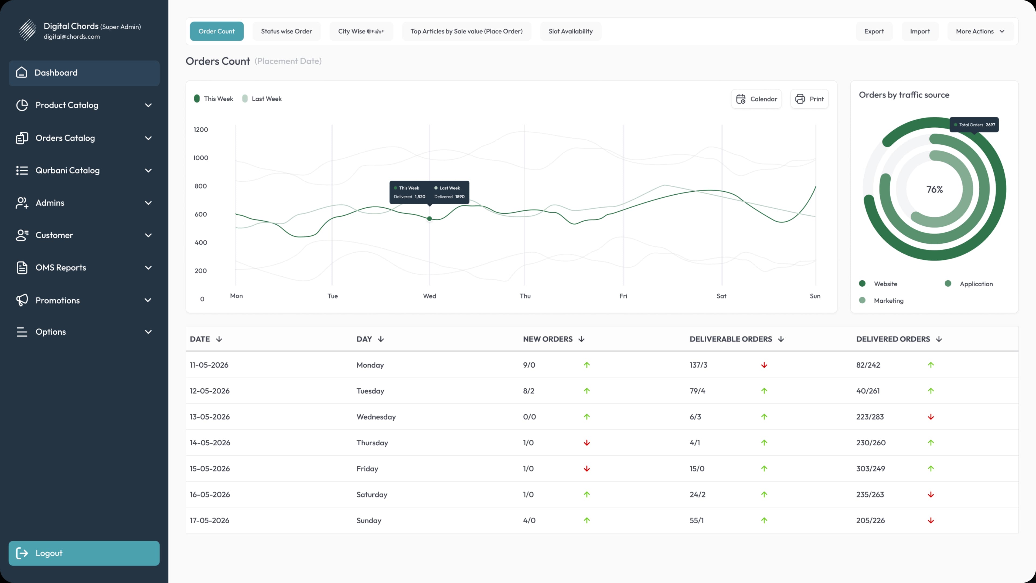Viewport: 1036px width, 583px height.
Task: Click the printer icon in chart header
Action: (x=800, y=99)
